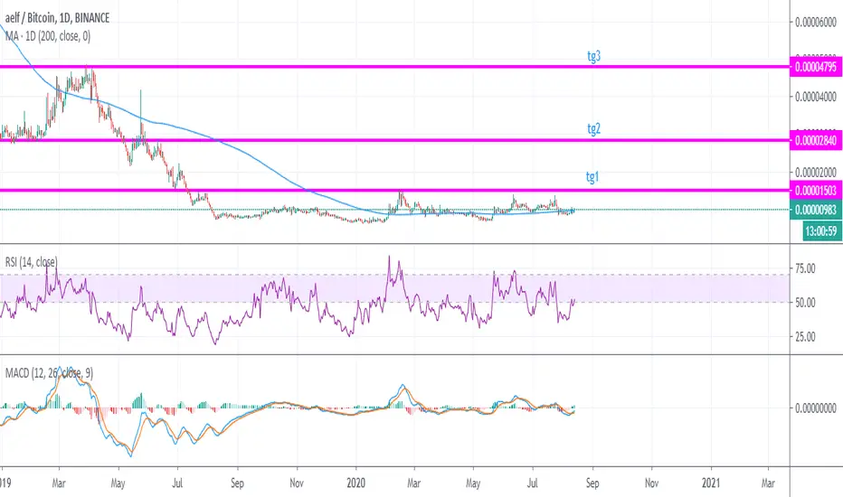
Task: Click the tg3 target label
Action: pyautogui.click(x=593, y=56)
